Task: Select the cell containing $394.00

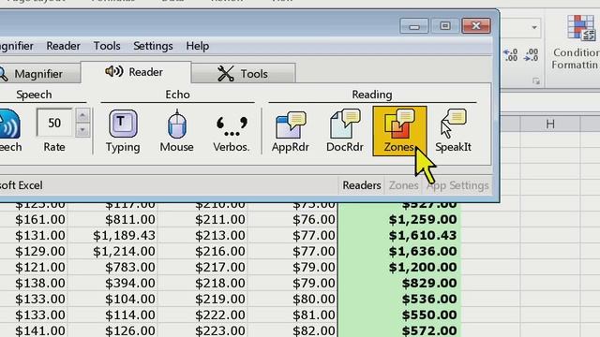Action: [113, 283]
